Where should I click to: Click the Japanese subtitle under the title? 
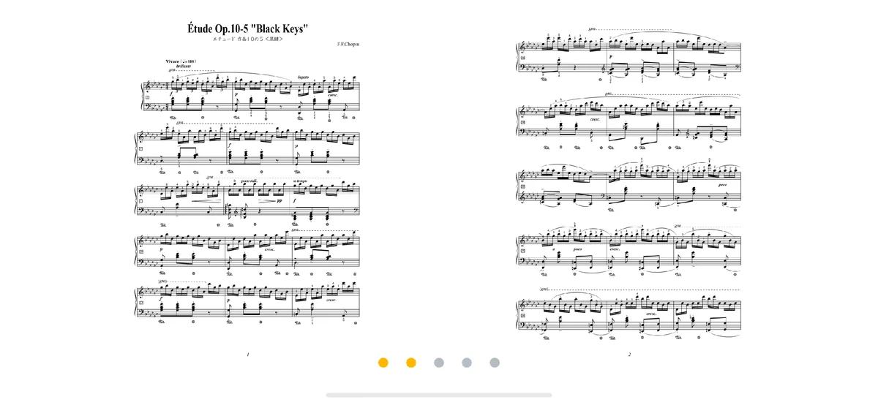(248, 39)
